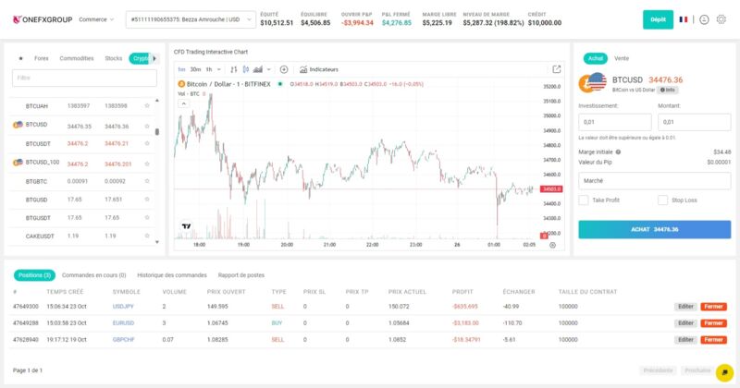Enable the Take Profit checkbox
The image size is (740, 388).
click(584, 200)
